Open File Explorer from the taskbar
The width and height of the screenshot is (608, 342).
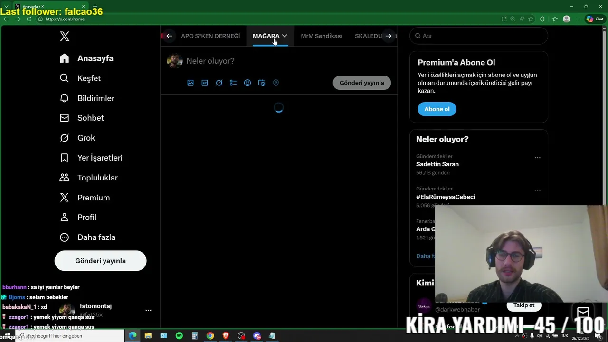(x=148, y=336)
